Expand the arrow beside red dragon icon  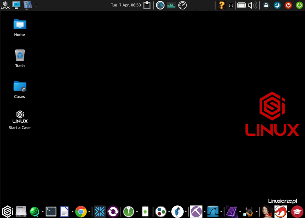pyautogui.click(x=289, y=212)
